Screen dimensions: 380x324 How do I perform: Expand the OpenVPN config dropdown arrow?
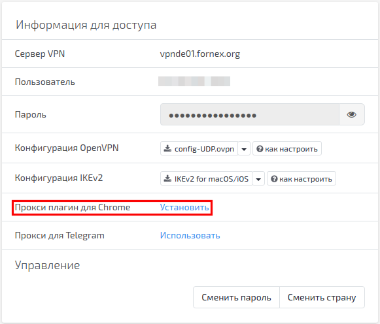click(x=244, y=148)
